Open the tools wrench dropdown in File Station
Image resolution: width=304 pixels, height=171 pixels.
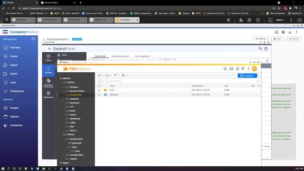click(124, 76)
